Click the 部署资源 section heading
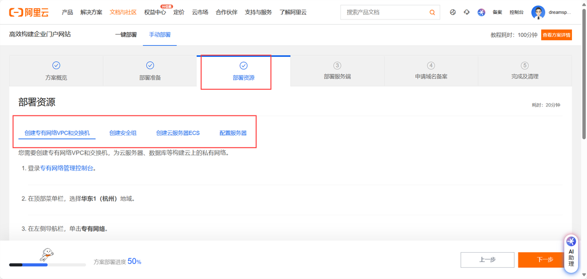The image size is (587, 279). [x=37, y=102]
